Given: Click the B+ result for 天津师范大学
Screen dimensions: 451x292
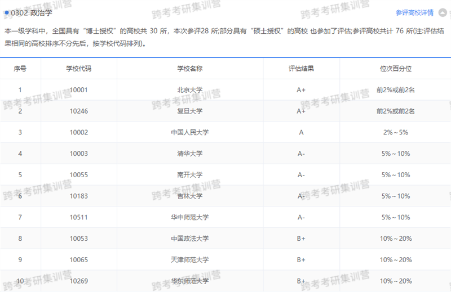Looking at the screenshot, I should (x=301, y=260).
